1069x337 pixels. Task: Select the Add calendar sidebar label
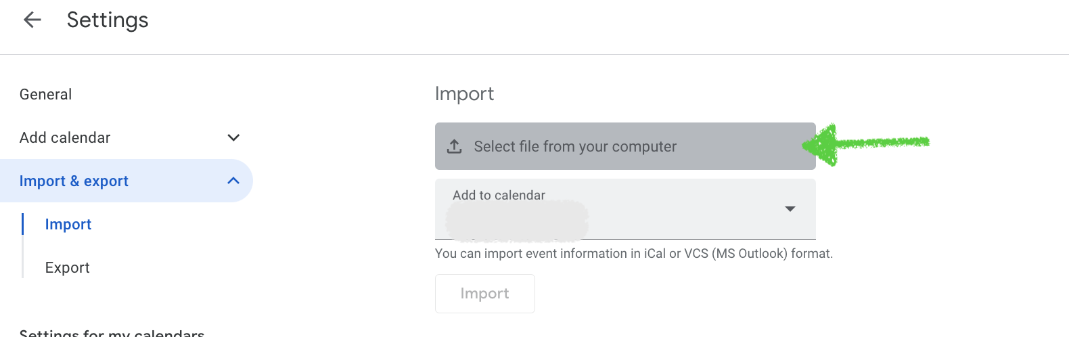coord(65,138)
